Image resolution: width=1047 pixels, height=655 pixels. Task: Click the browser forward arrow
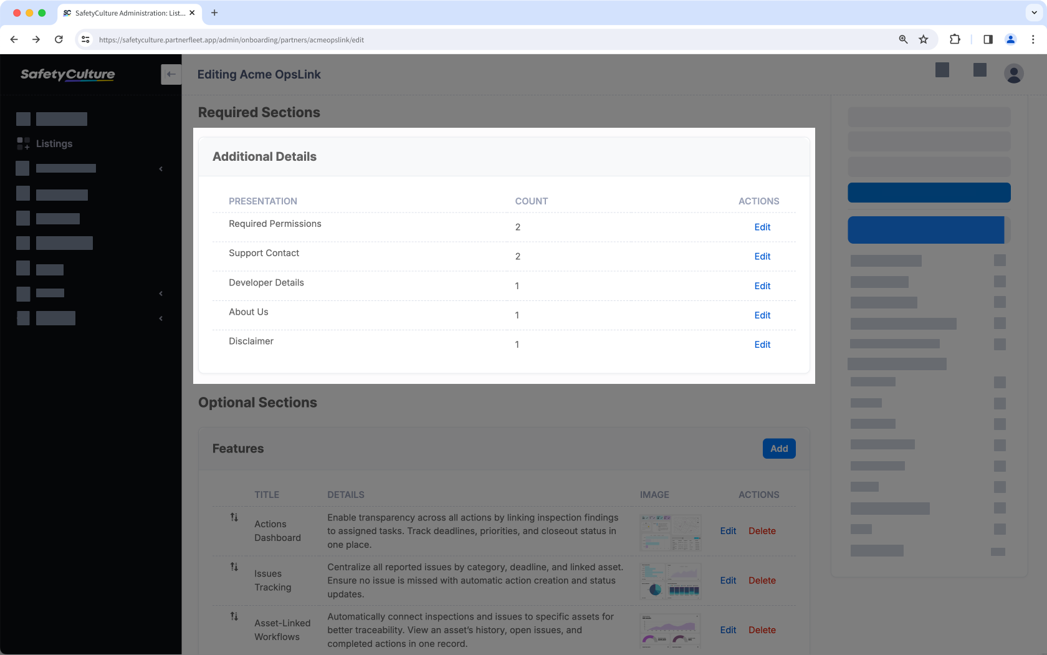point(36,39)
